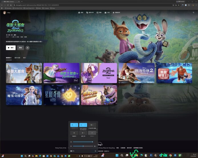This screenshot has width=198, height=158.
Task: Watch the Zootopia 2 trailer button
Action: [x=21, y=48]
